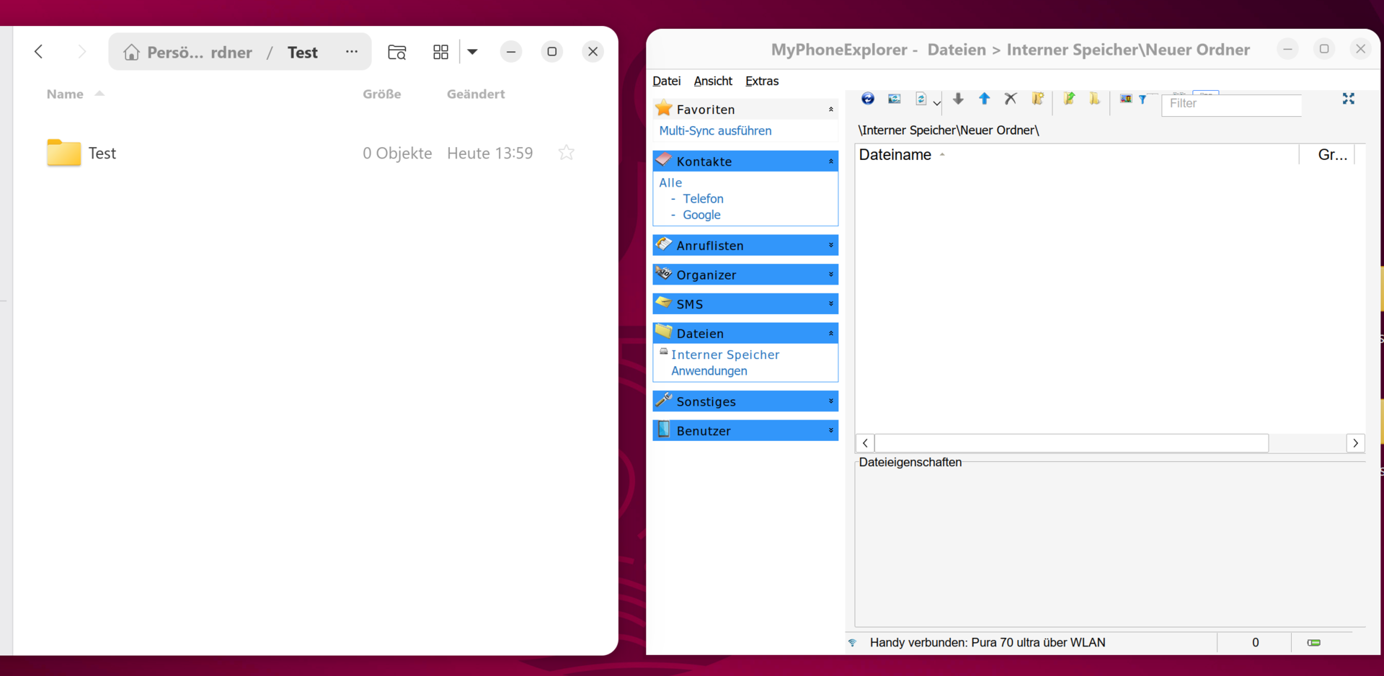Click the Filter input field
The image size is (1384, 676).
(1231, 104)
